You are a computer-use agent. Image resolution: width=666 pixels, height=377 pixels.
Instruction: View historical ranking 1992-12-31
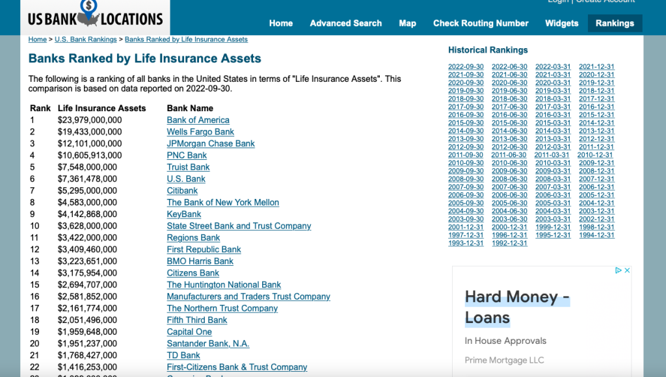coord(509,243)
